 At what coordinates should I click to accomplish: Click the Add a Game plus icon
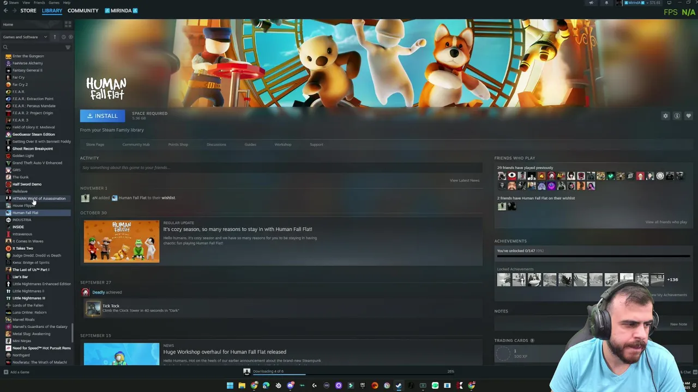coord(5,372)
